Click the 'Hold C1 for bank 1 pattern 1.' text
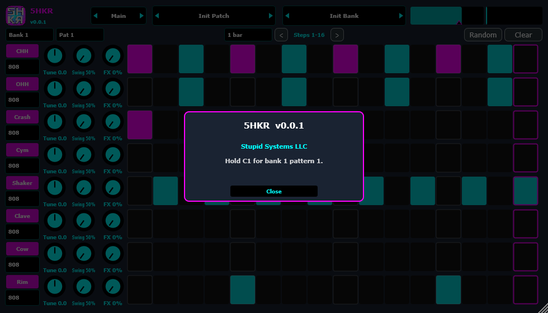 [x=274, y=161]
